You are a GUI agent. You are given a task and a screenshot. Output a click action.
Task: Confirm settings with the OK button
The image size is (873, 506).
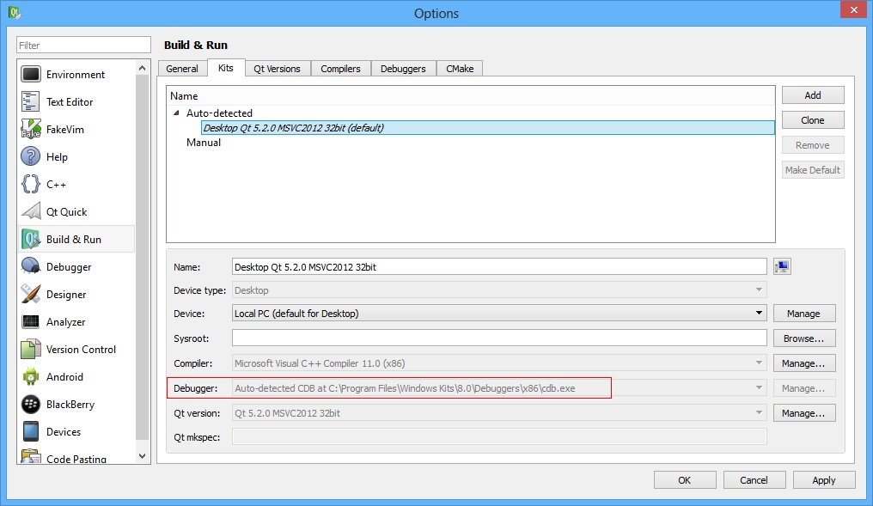[x=685, y=480]
